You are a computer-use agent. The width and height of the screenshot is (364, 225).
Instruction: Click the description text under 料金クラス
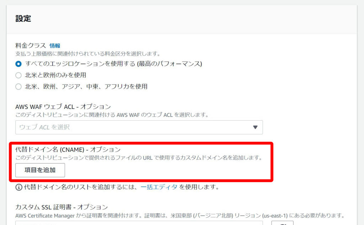87,54
